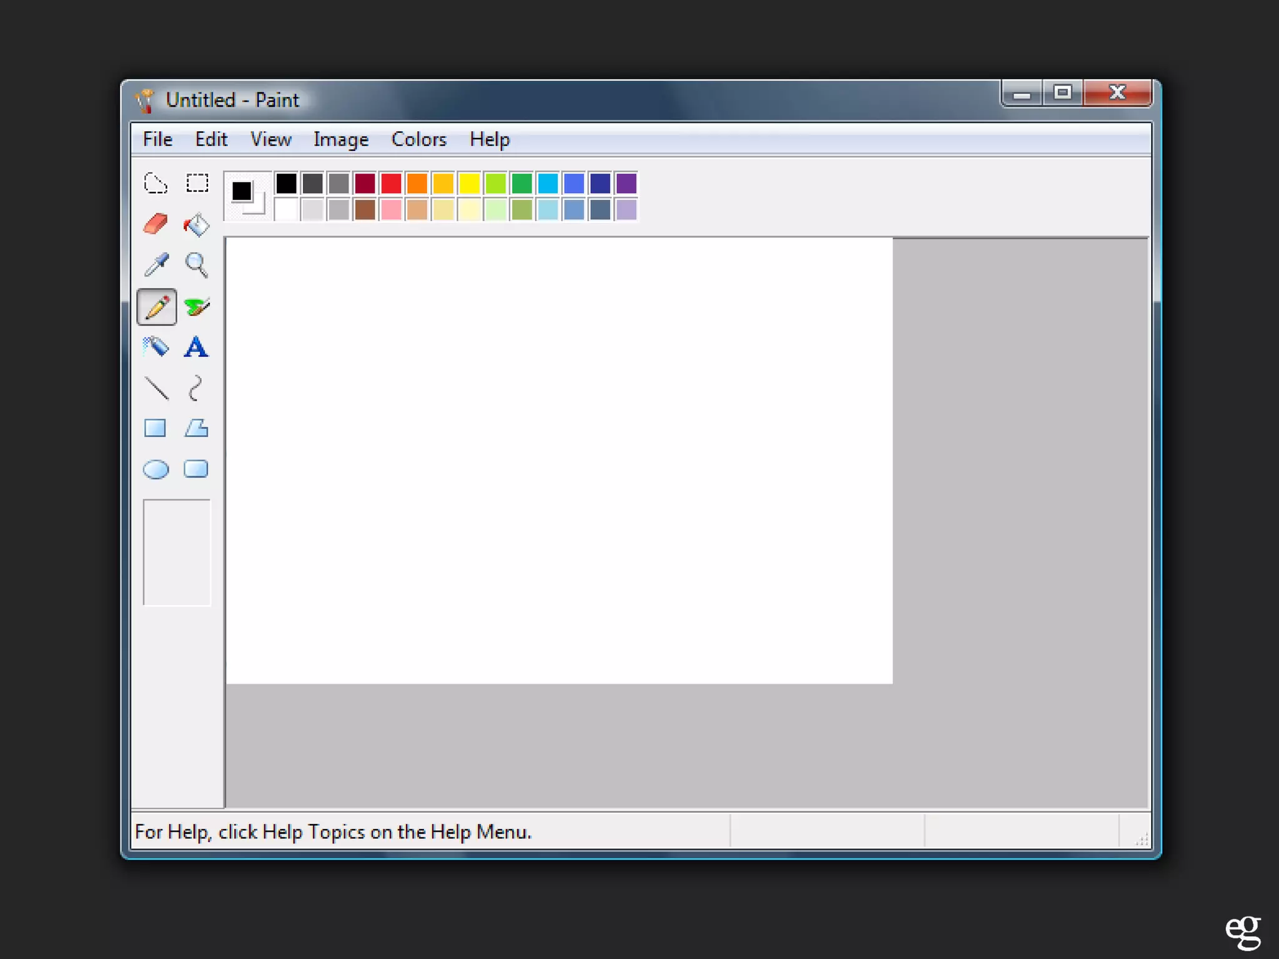Open the Image menu

[x=341, y=139]
